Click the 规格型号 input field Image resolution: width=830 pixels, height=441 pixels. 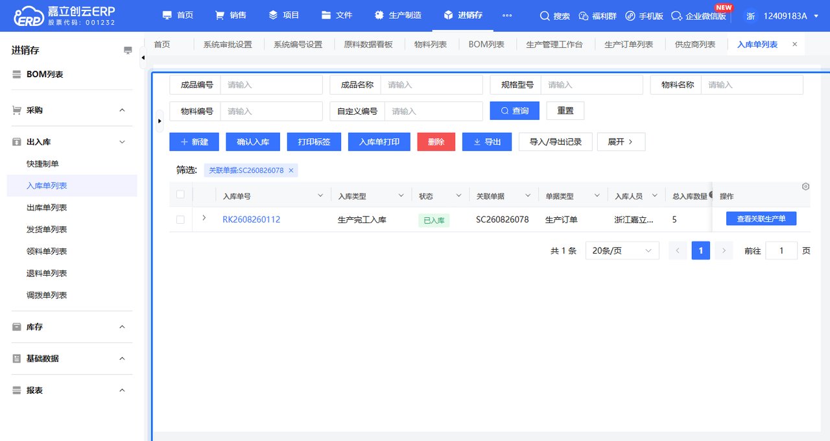tap(591, 85)
